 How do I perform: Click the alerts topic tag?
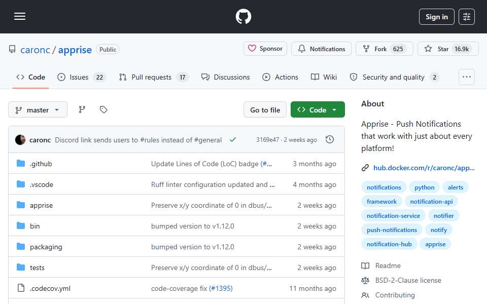[x=456, y=187]
